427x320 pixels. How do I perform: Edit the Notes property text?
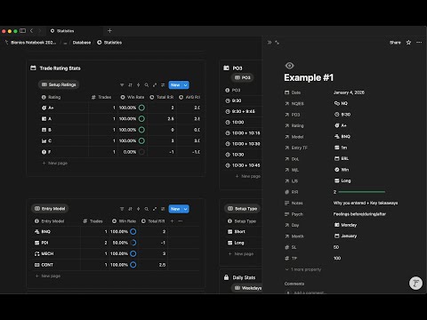coord(366,203)
